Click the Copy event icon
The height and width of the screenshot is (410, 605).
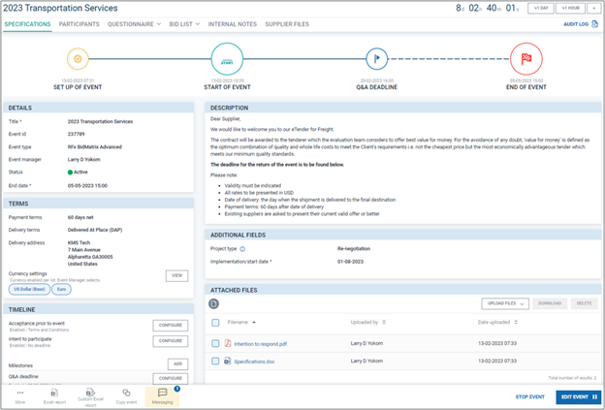(126, 393)
